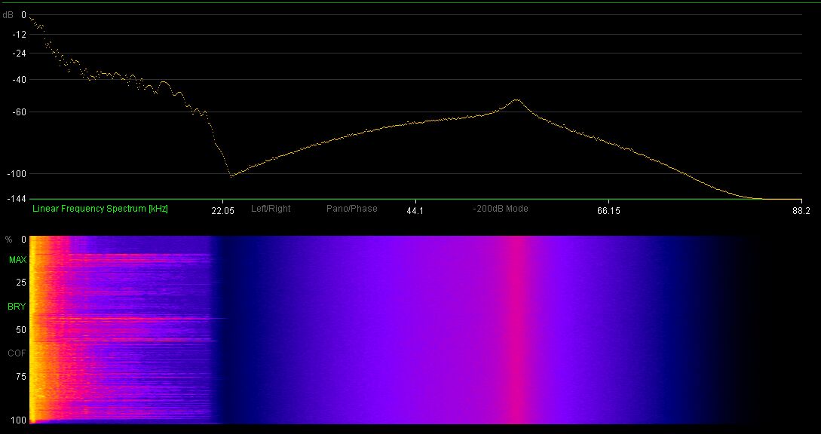
Task: Toggle the MAX spectrogram option
Action: pos(17,260)
